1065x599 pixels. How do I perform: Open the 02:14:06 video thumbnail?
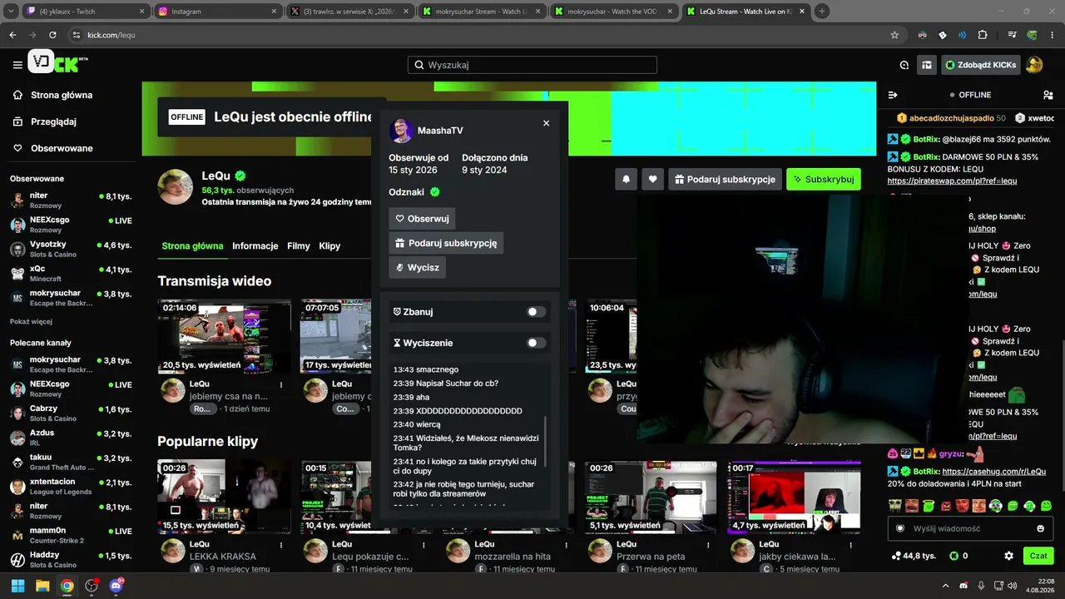pyautogui.click(x=225, y=336)
